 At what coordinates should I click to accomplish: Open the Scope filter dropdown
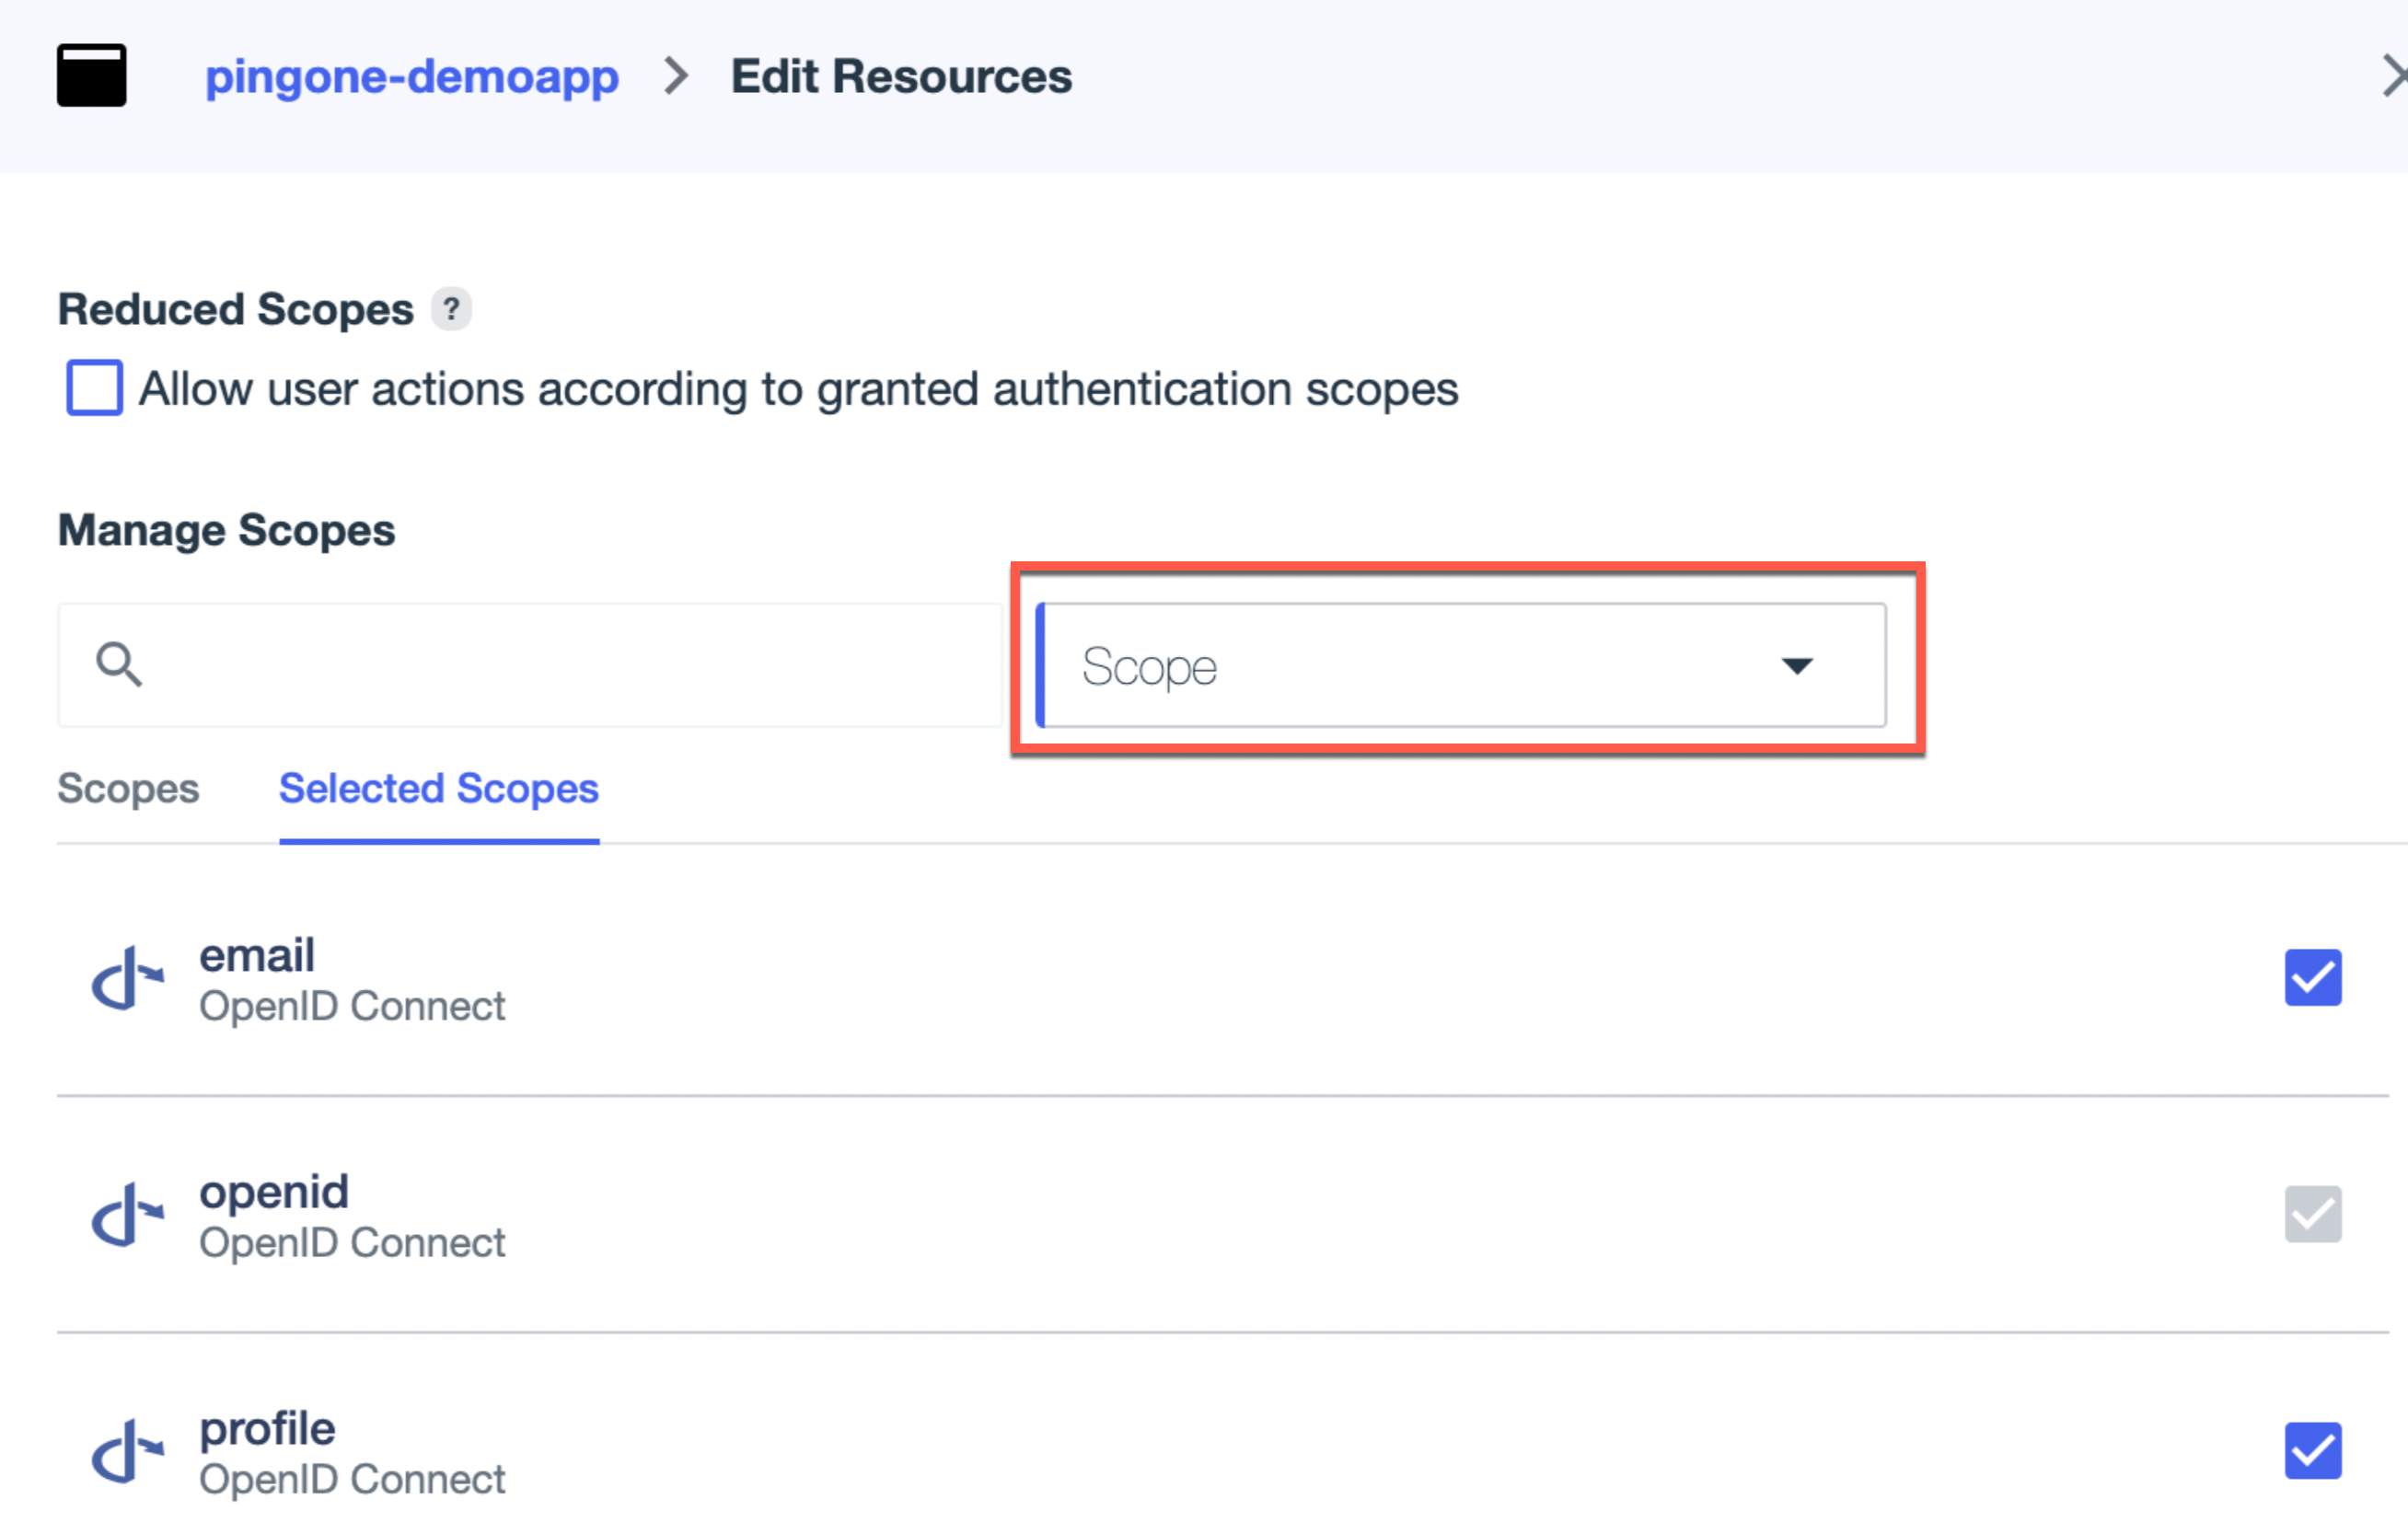(x=1460, y=666)
